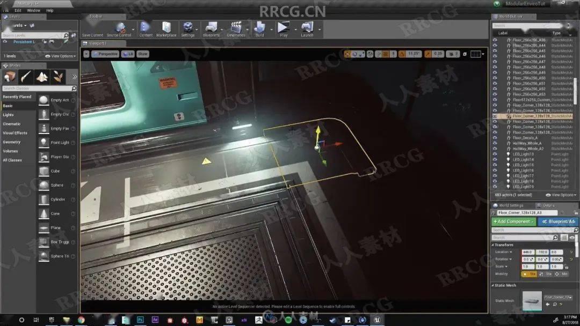Open Chrome from the Windows taskbar
580x326 pixels.
coord(81,320)
